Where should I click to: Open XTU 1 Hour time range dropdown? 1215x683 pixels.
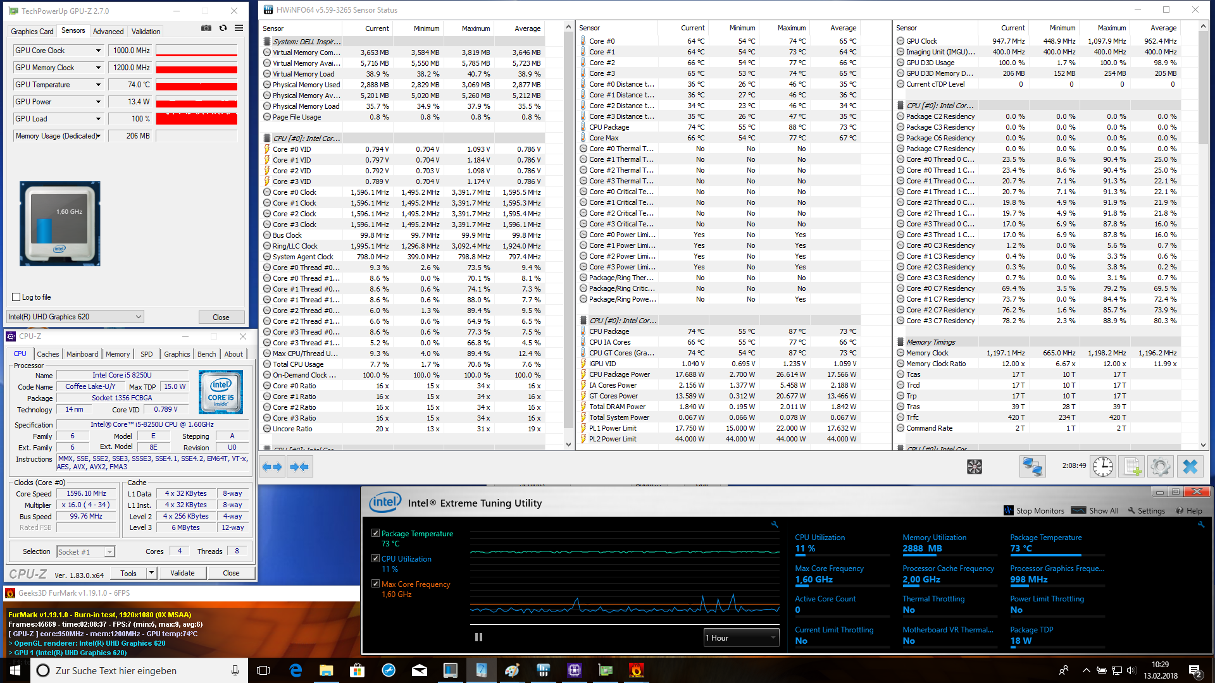[741, 637]
